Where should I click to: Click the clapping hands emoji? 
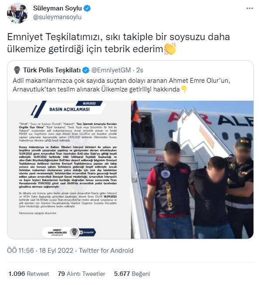coord(170,49)
